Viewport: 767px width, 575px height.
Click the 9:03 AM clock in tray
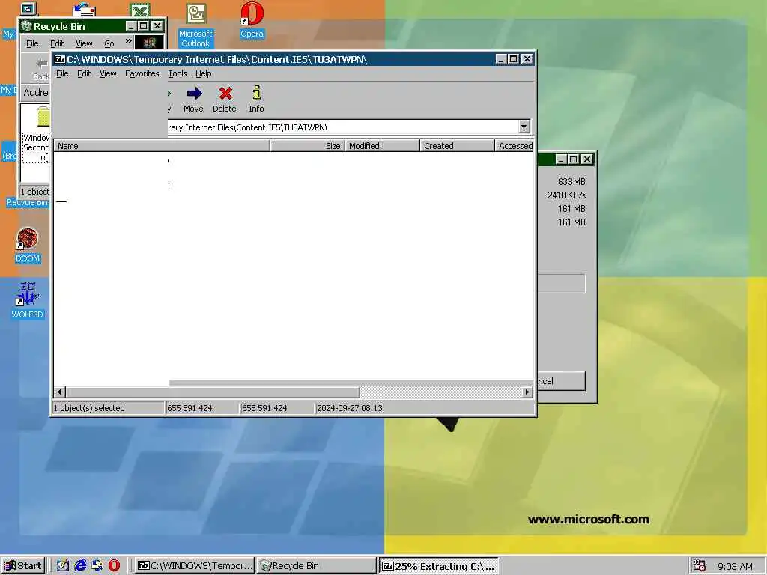(x=736, y=566)
